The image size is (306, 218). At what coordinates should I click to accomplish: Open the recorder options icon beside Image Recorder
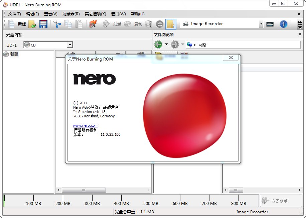[x=270, y=24]
